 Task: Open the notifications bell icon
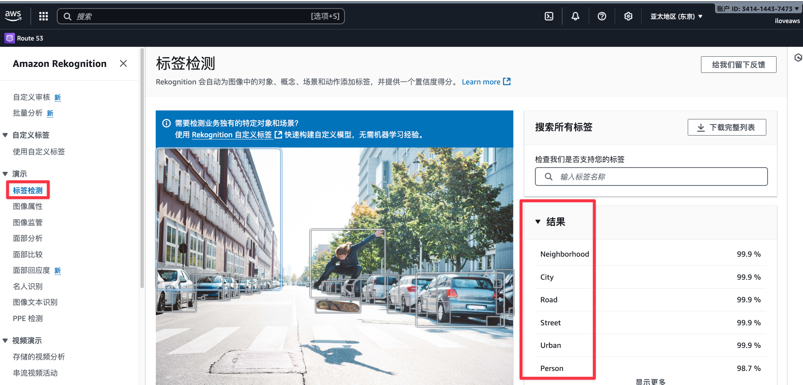pos(575,16)
